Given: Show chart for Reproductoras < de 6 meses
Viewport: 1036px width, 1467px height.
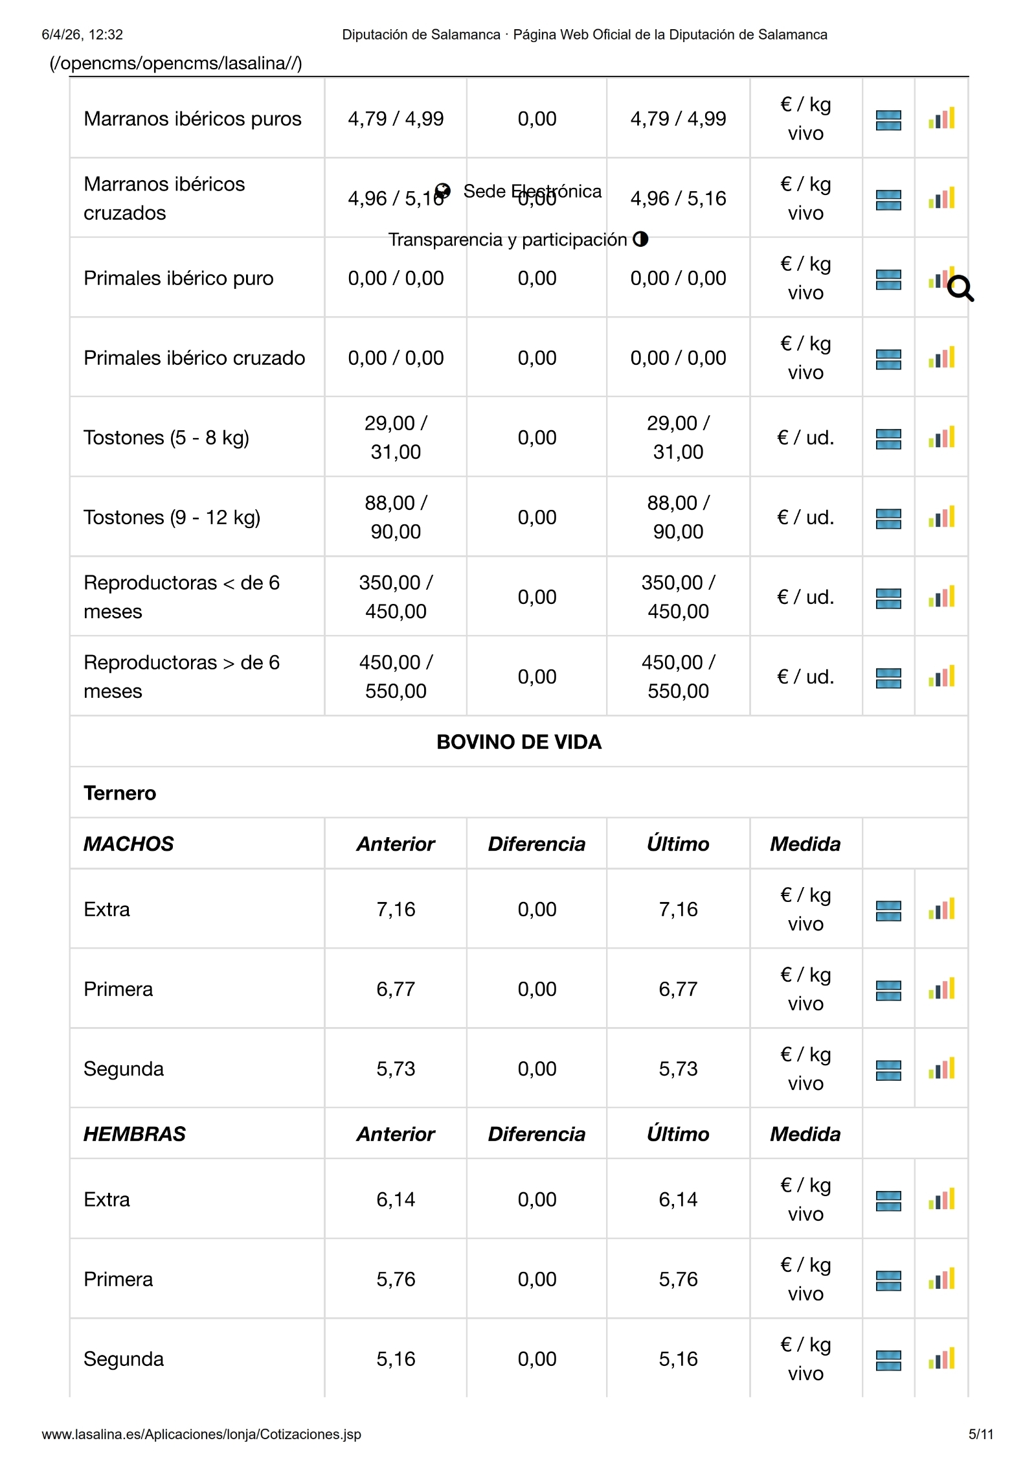Looking at the screenshot, I should click(x=941, y=597).
